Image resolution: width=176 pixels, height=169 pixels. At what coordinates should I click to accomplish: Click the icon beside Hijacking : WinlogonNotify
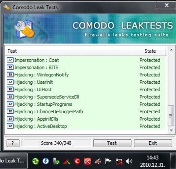coord(10,75)
